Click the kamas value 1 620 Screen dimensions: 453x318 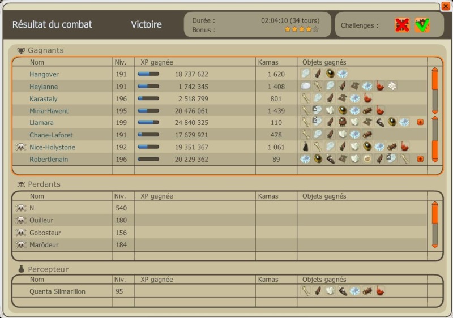pyautogui.click(x=276, y=74)
